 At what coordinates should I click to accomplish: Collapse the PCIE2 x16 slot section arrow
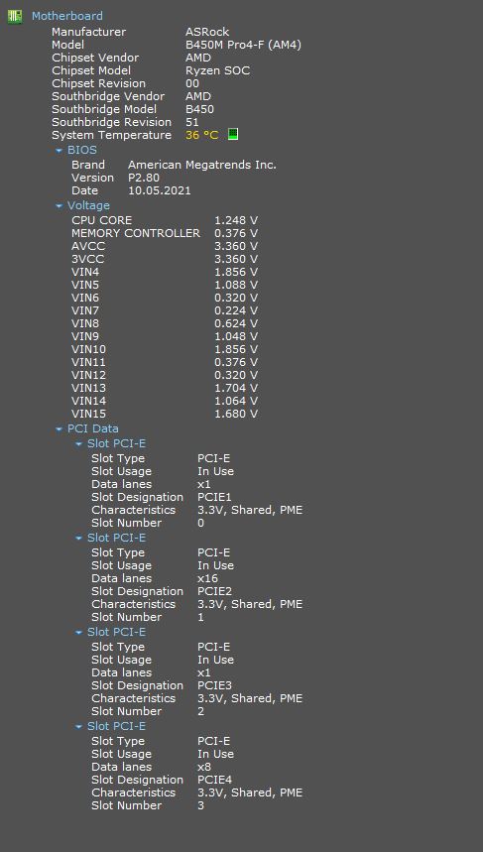(79, 539)
